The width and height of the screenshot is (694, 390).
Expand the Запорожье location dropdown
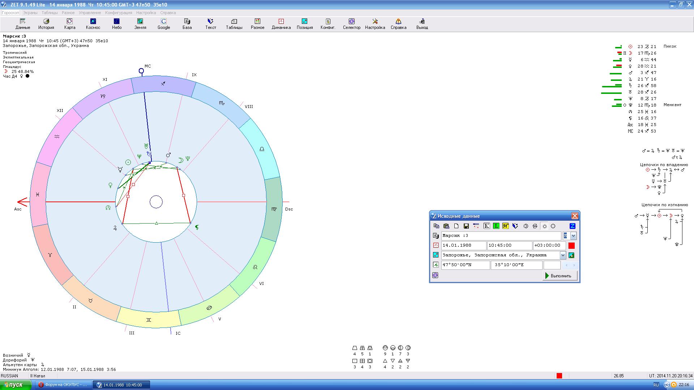click(563, 255)
